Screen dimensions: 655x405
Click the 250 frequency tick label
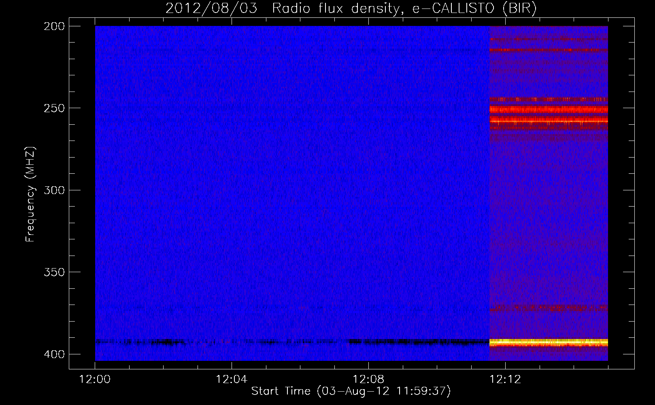[x=54, y=108]
